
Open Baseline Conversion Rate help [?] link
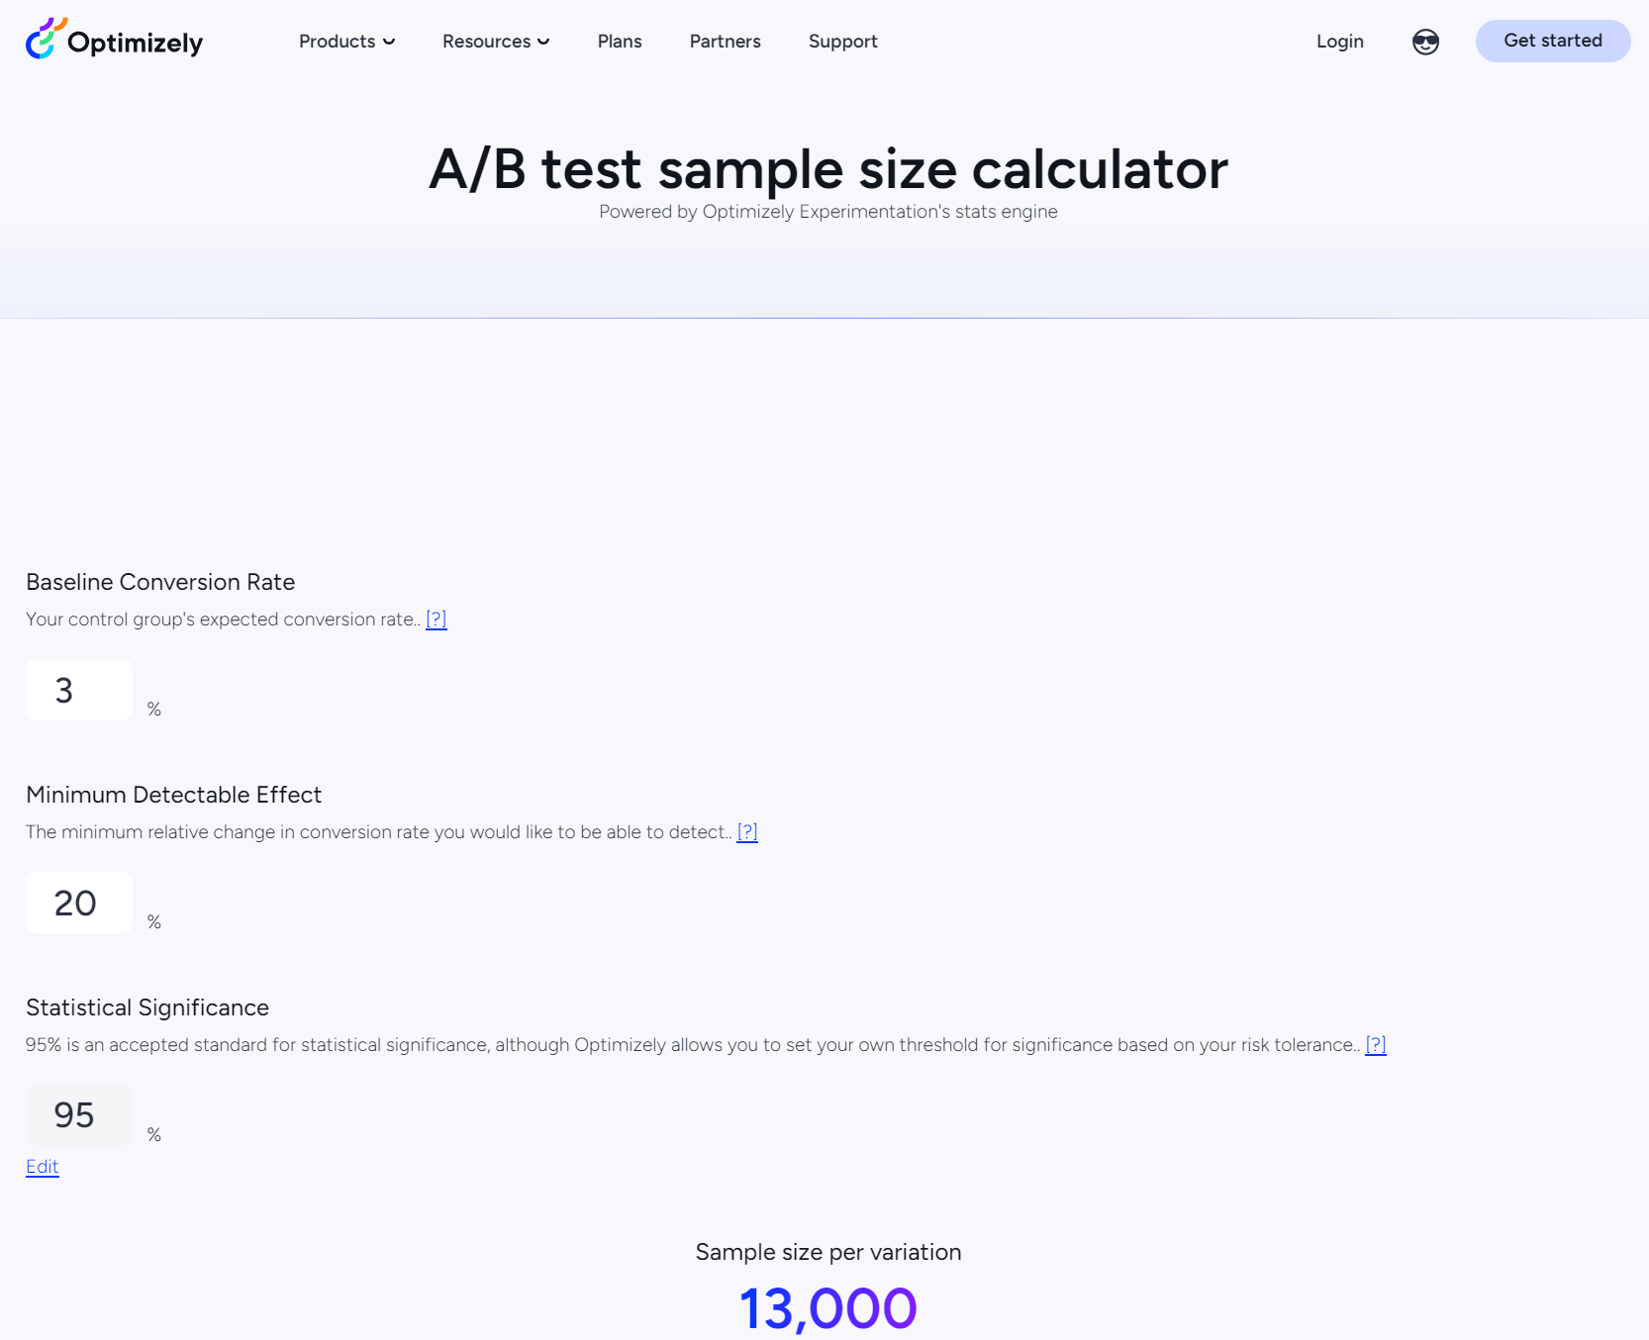click(436, 620)
